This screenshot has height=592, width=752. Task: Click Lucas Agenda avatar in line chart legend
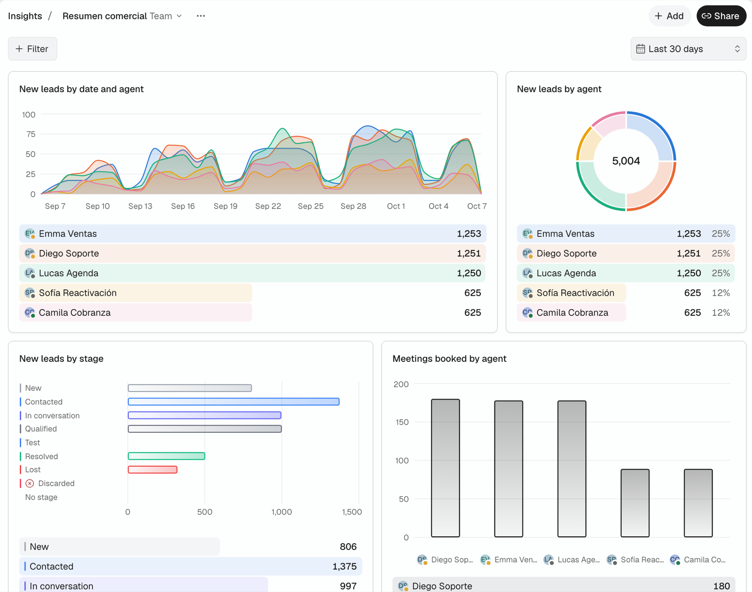(30, 273)
